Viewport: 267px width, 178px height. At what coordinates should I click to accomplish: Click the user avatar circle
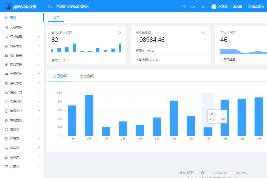pyautogui.click(x=214, y=7)
